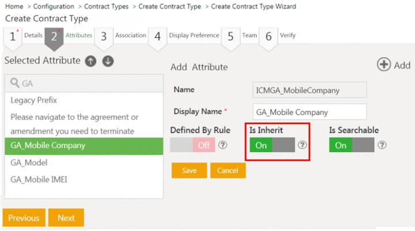This screenshot has width=415, height=231.
Task: Turn off the Is Inherit switch
Action: [x=272, y=145]
